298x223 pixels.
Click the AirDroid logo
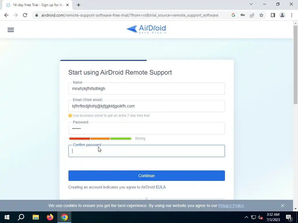tap(146, 29)
